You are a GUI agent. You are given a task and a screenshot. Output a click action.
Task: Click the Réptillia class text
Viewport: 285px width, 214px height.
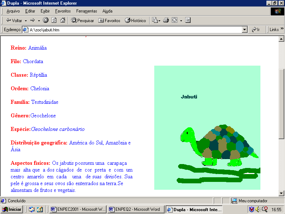[x=38, y=75]
